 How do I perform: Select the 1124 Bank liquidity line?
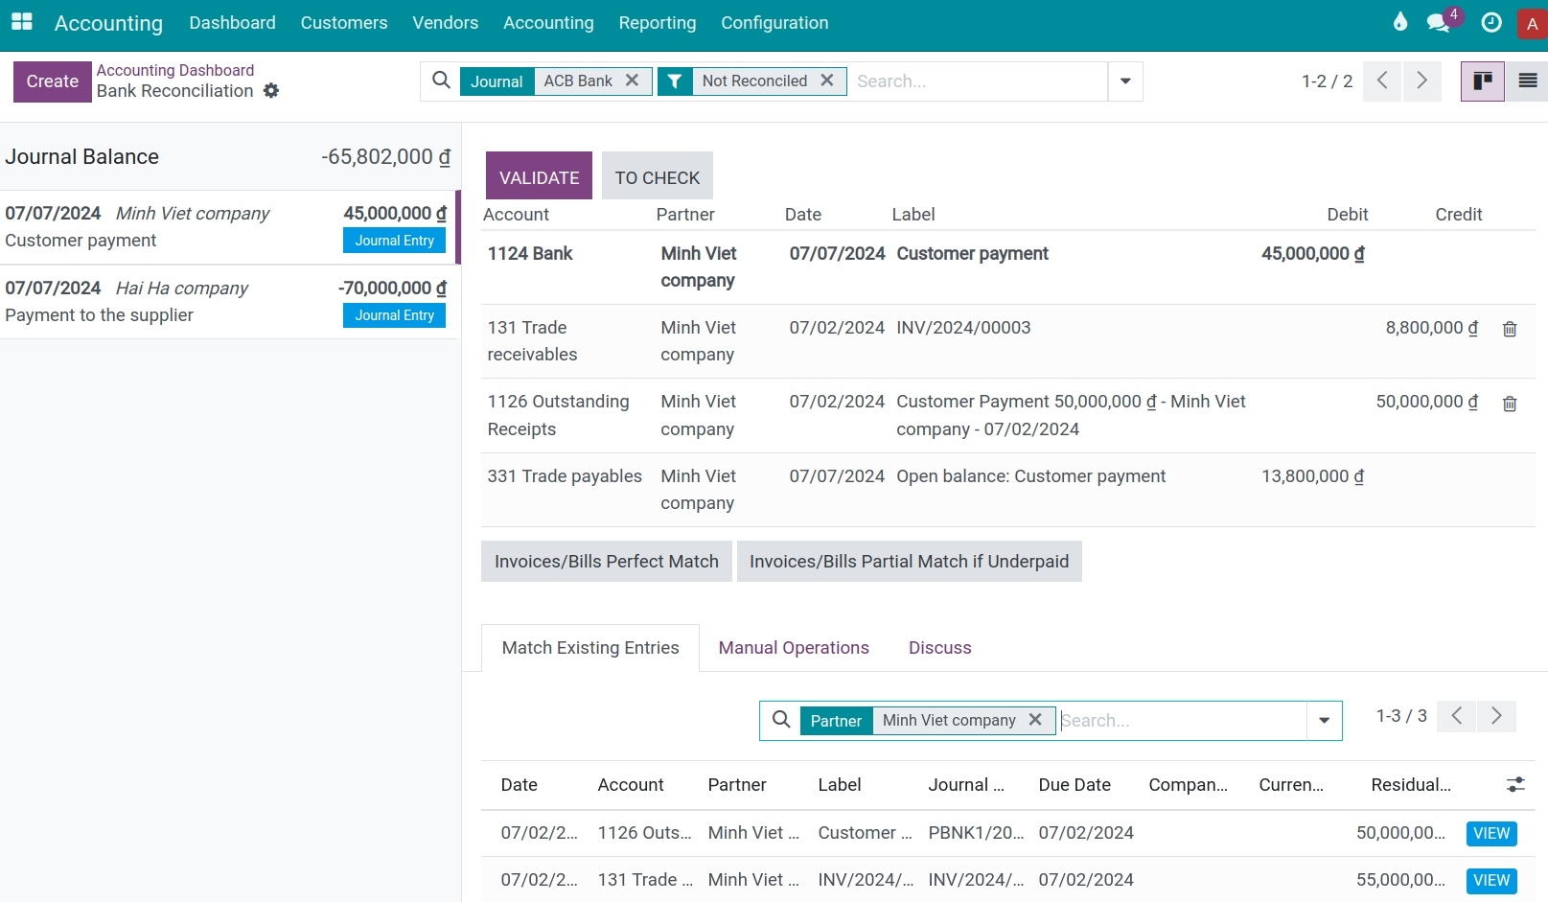click(1008, 267)
